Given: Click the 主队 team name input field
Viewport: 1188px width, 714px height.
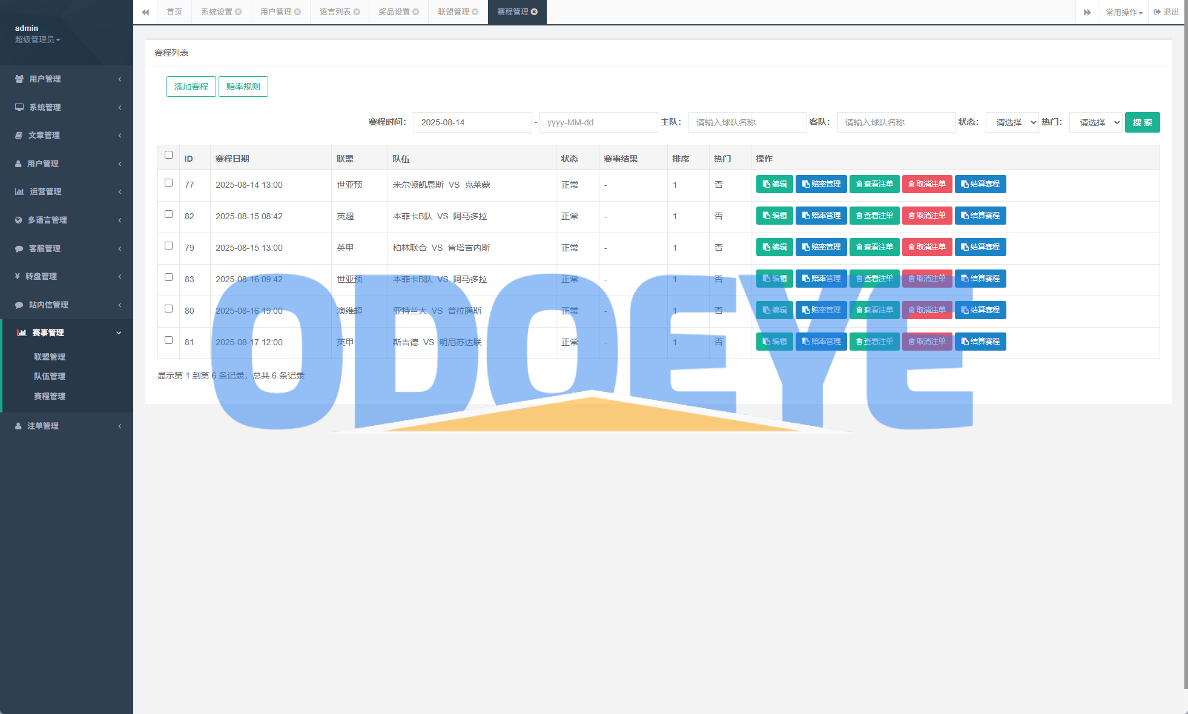Looking at the screenshot, I should (x=747, y=122).
